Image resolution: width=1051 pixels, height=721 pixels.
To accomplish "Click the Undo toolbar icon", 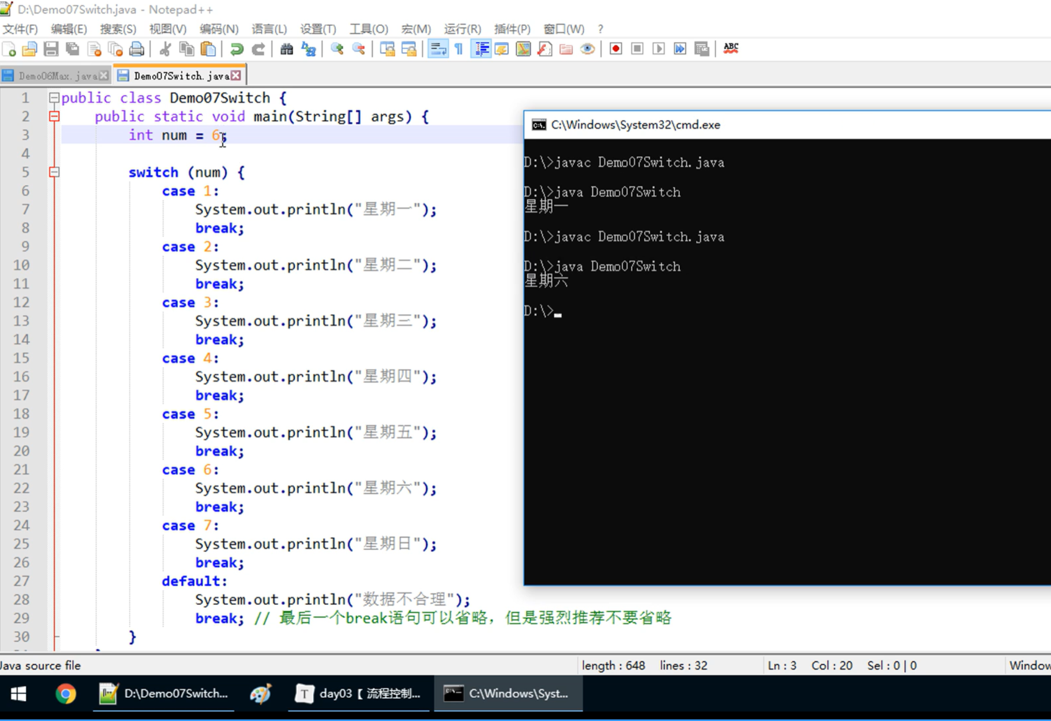I will 236,49.
